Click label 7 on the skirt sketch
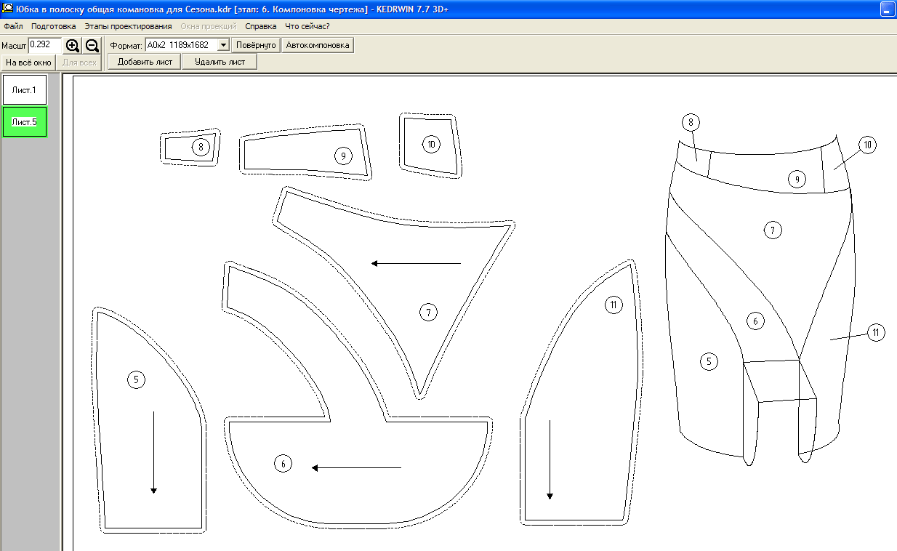The height and width of the screenshot is (551, 897). click(x=773, y=230)
